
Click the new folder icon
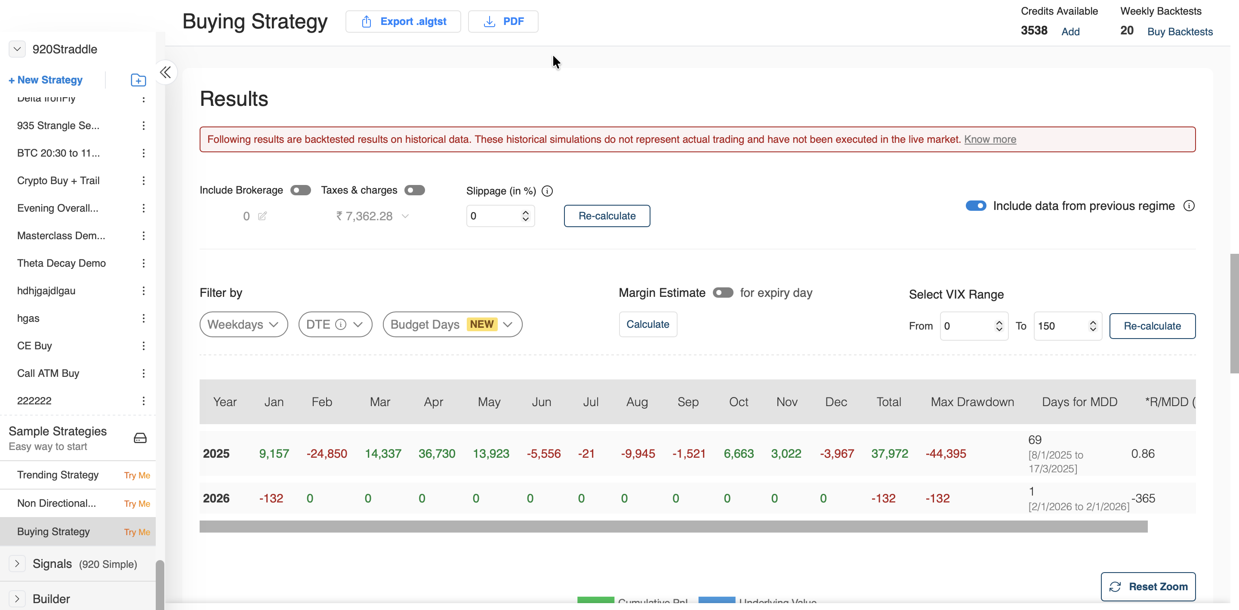138,80
